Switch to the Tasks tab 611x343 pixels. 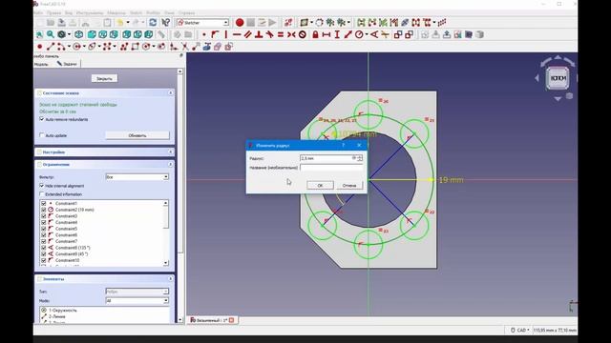tap(67, 64)
